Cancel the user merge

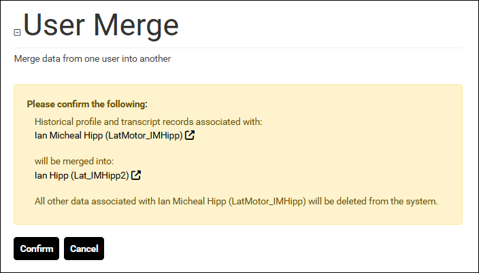[84, 249]
